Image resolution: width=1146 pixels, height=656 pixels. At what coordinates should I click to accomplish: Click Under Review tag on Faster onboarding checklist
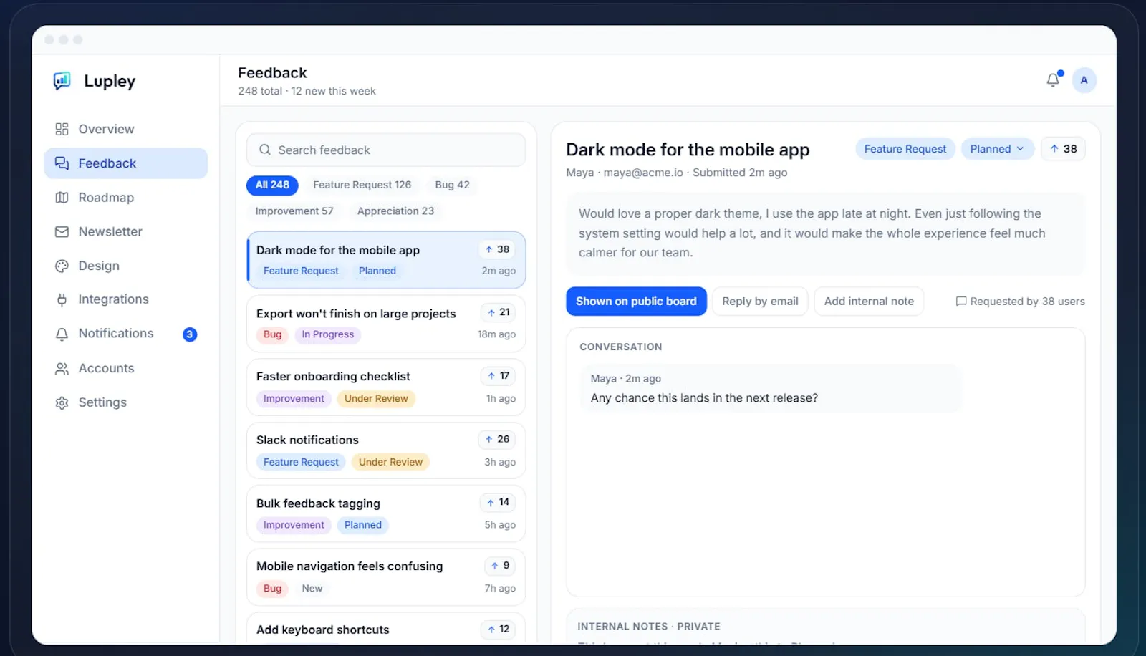point(376,399)
